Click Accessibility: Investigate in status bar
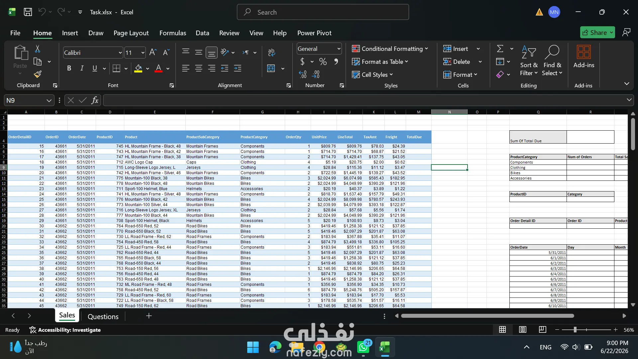Viewport: 638px width, 359px height. (x=65, y=330)
